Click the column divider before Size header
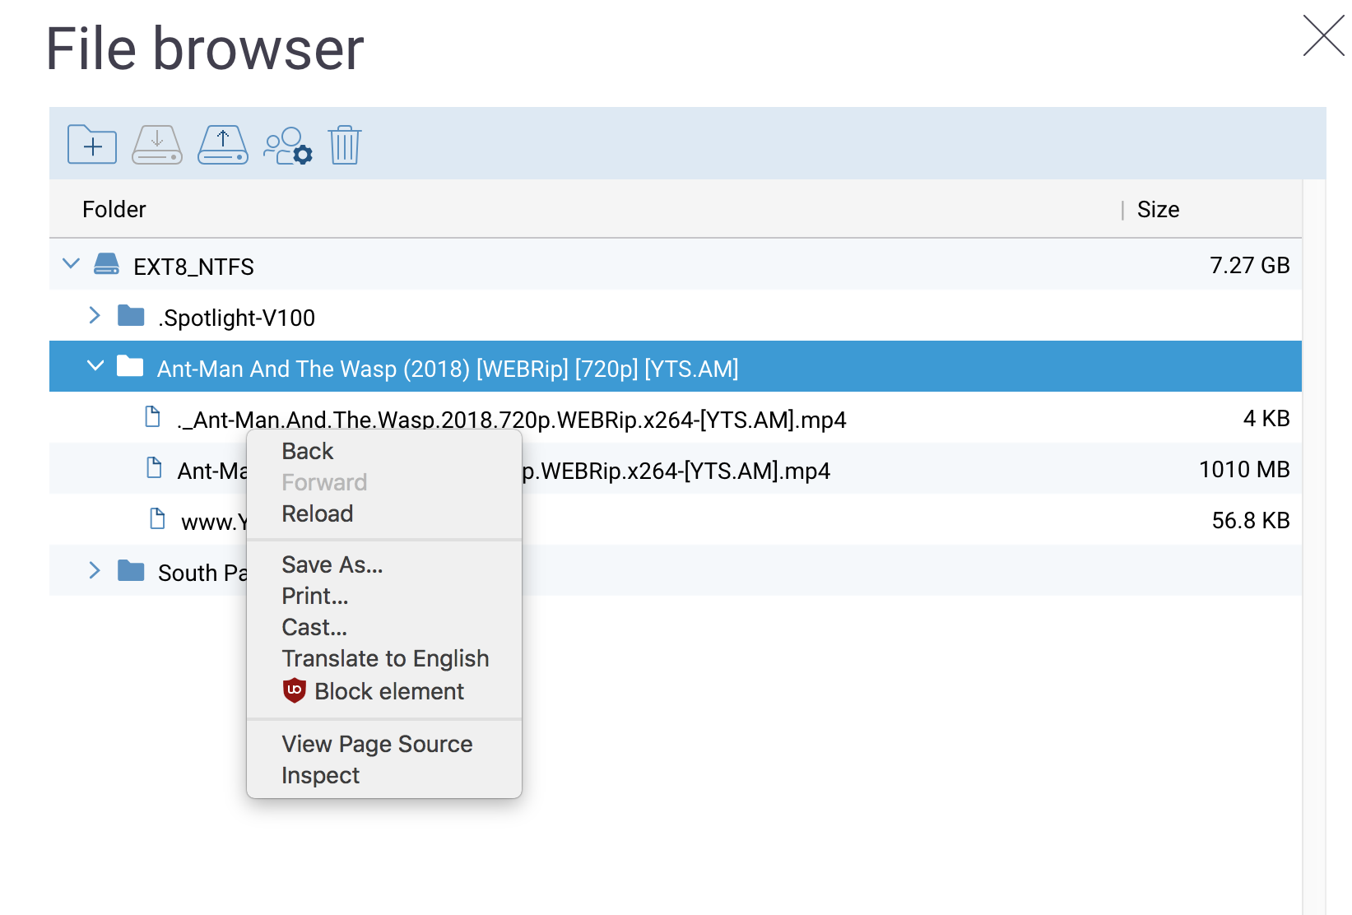 (x=1122, y=210)
